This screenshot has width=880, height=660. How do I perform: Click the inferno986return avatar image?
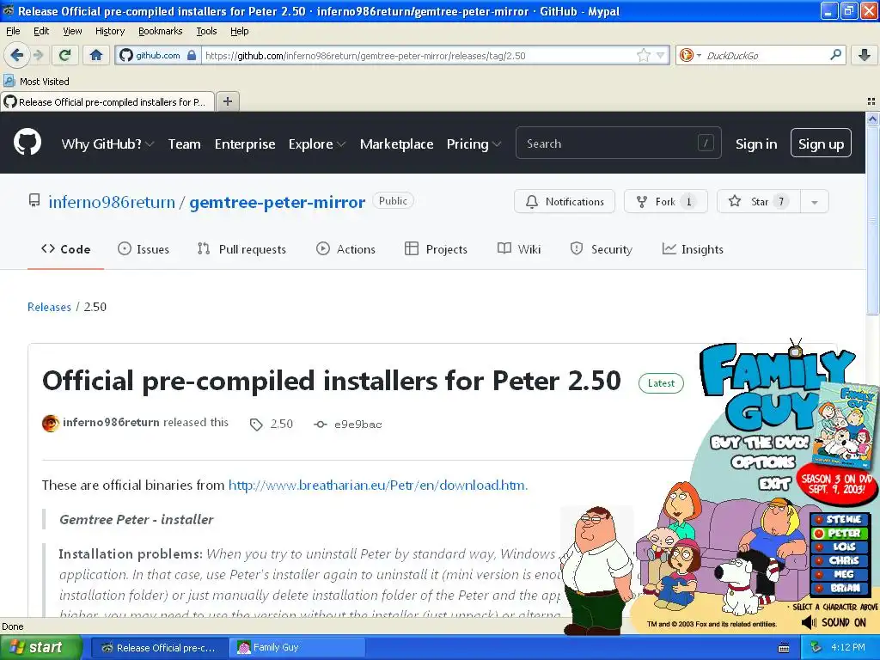click(x=51, y=423)
